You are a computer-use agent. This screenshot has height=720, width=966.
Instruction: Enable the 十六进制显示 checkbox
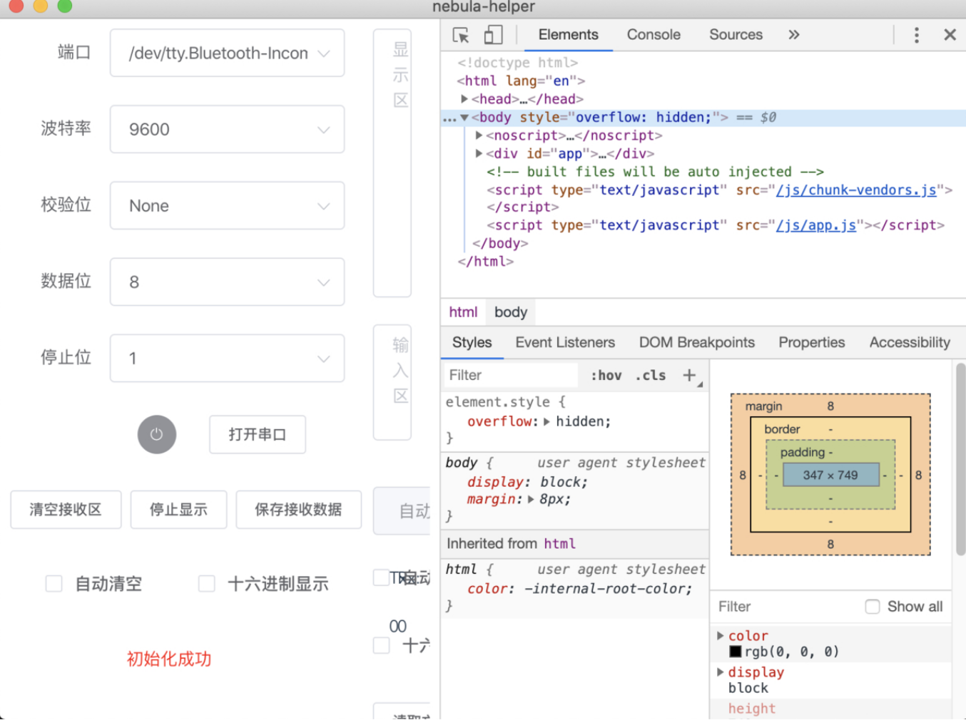point(207,584)
